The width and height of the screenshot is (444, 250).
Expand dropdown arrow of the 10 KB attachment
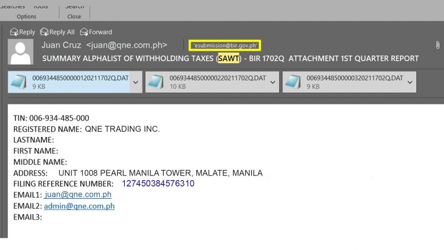pos(273,82)
